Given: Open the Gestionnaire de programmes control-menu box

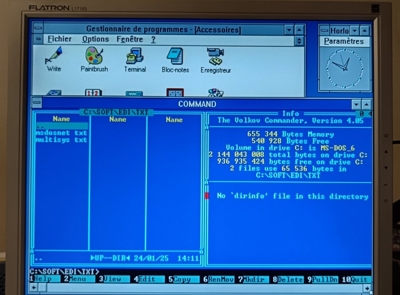Looking at the screenshot, I should (38, 28).
